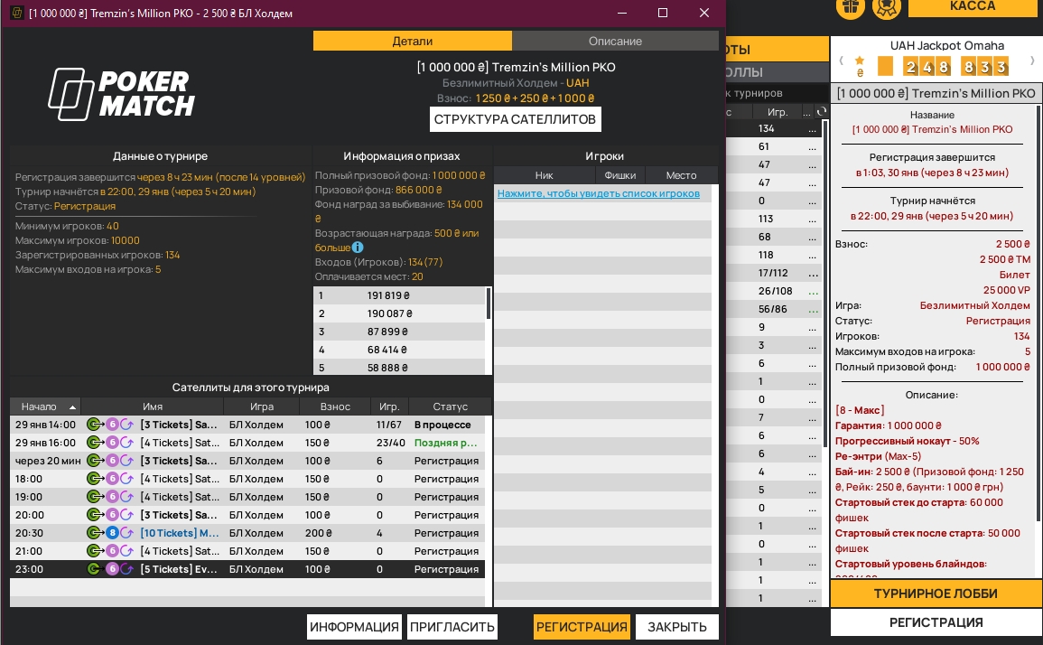Screen dimensions: 1043x645
Task: Click the app icon in dialog title bar
Action: click(16, 13)
